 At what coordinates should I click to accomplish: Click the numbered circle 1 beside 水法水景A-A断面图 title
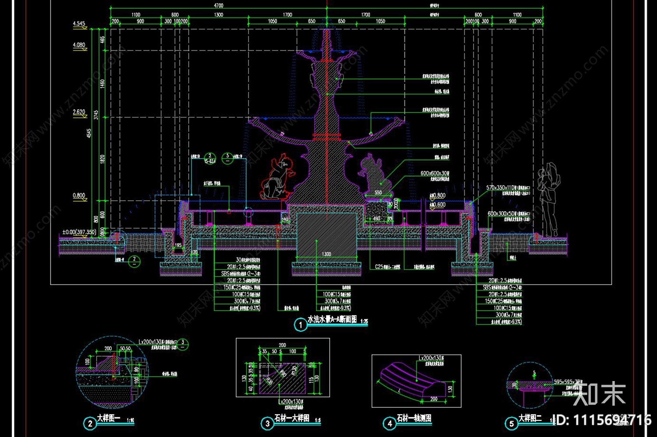300,325
